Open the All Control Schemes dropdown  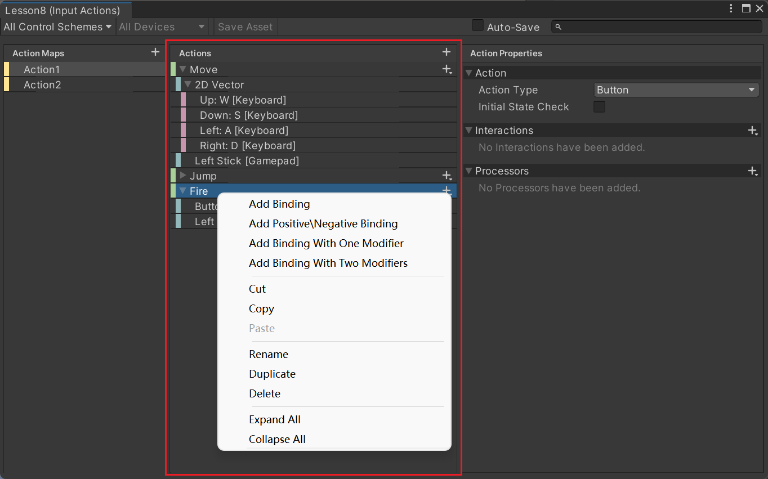(56, 26)
